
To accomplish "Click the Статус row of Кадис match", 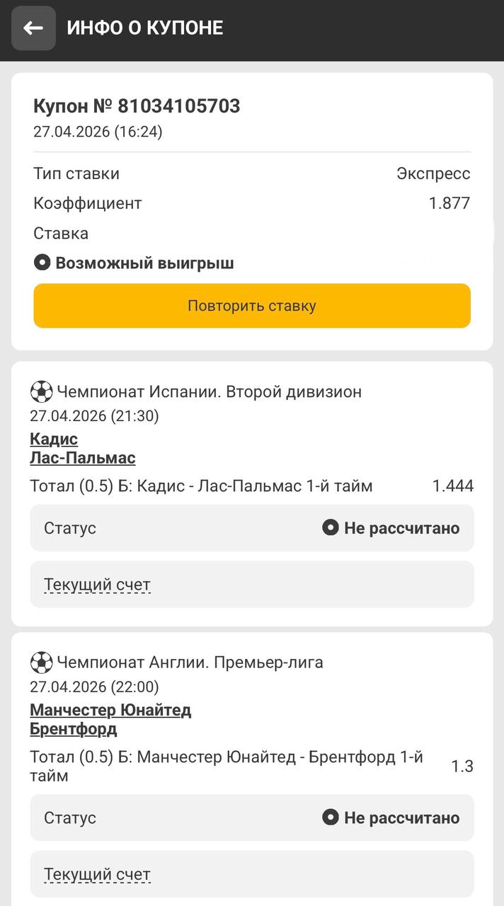I will pos(252,528).
